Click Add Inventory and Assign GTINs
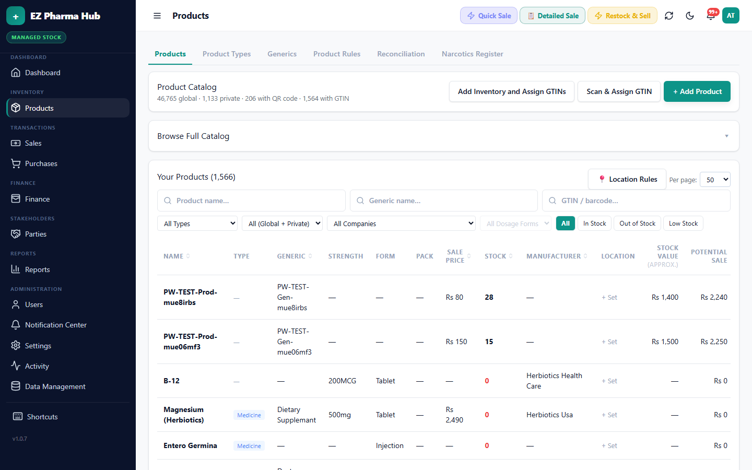 [512, 91]
